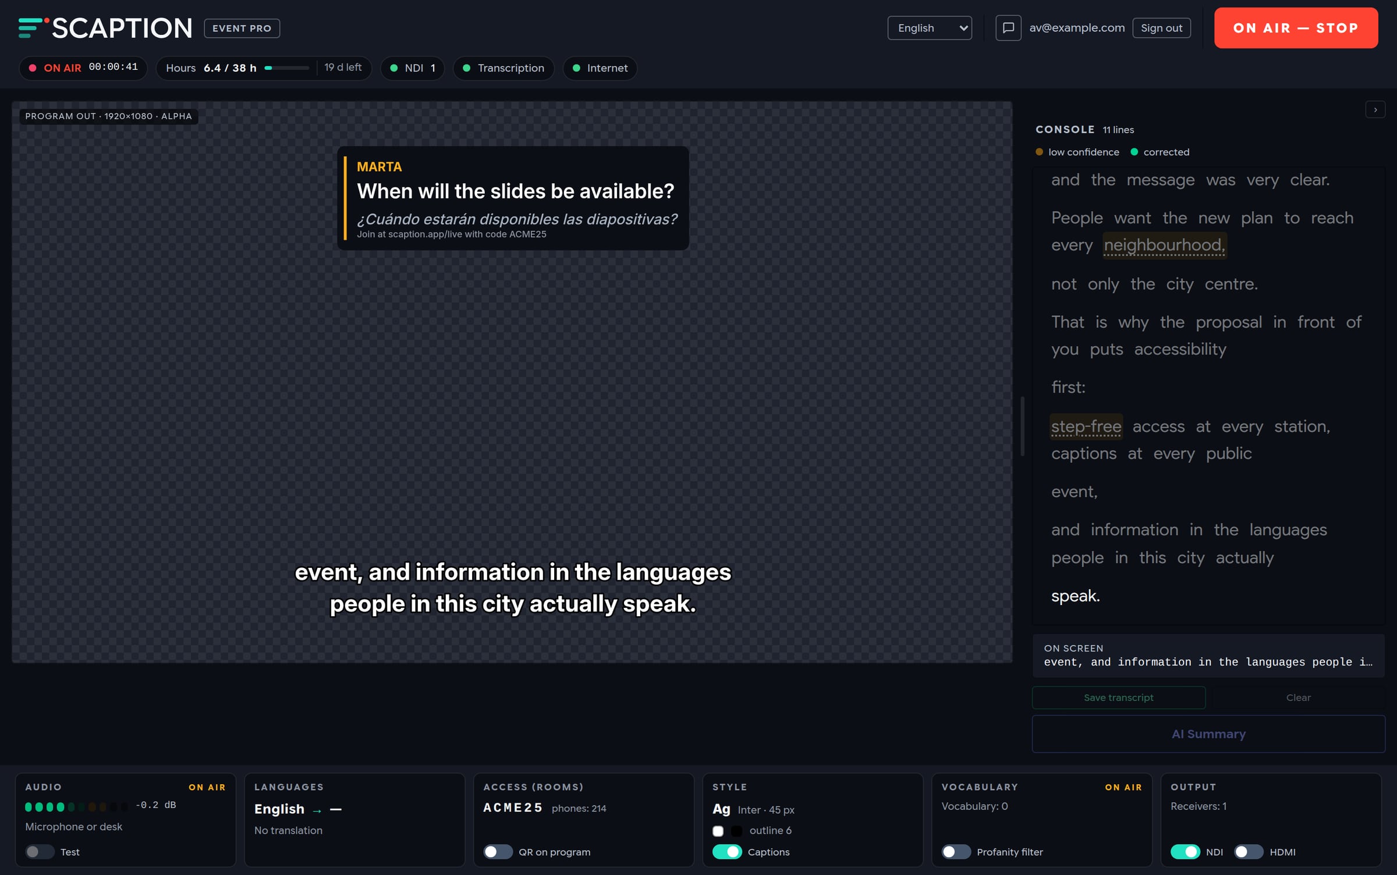The height and width of the screenshot is (875, 1397).
Task: Open the chat feedback icon
Action: tap(1008, 28)
